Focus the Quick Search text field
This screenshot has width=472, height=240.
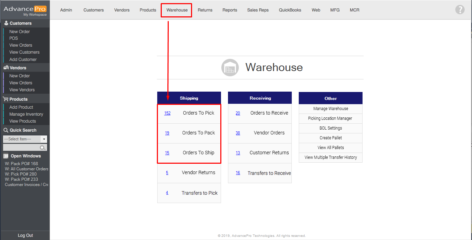pyautogui.click(x=22, y=148)
